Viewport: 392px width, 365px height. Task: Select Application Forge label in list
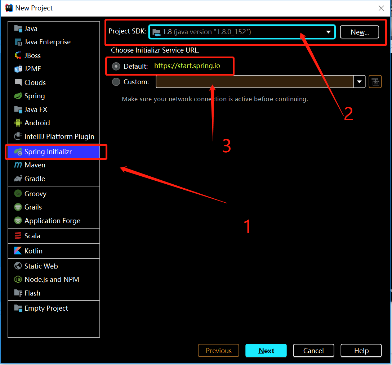coord(53,221)
